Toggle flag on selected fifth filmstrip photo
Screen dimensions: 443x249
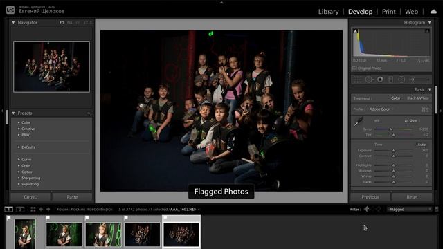coord(165,218)
